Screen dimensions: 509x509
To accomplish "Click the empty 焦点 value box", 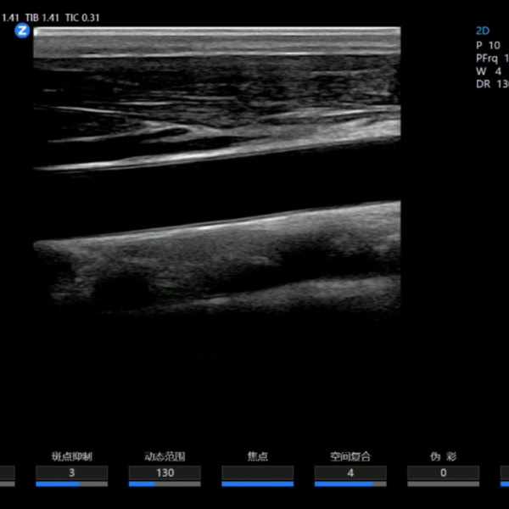I will (257, 473).
